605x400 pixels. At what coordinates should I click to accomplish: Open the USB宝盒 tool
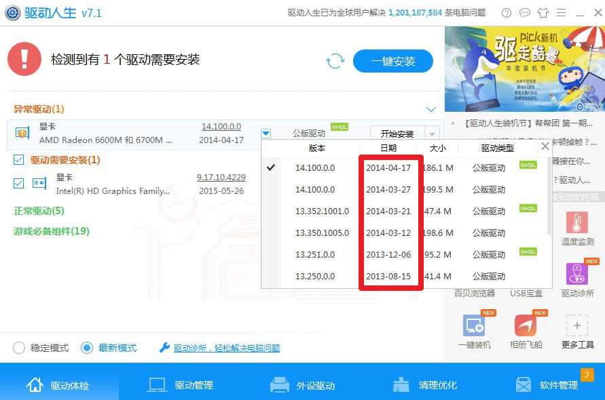point(526,294)
